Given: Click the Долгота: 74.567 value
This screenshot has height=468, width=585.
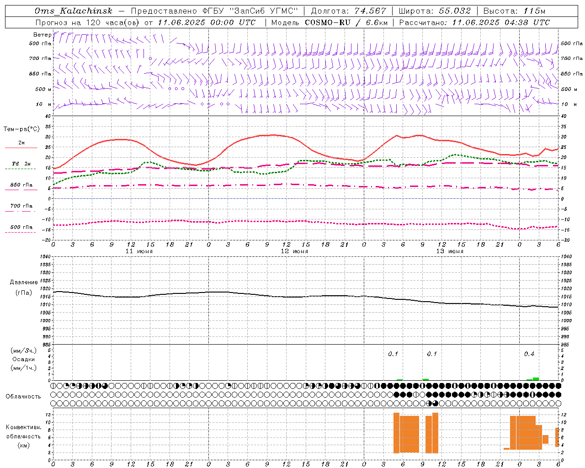Looking at the screenshot, I should (348, 11).
